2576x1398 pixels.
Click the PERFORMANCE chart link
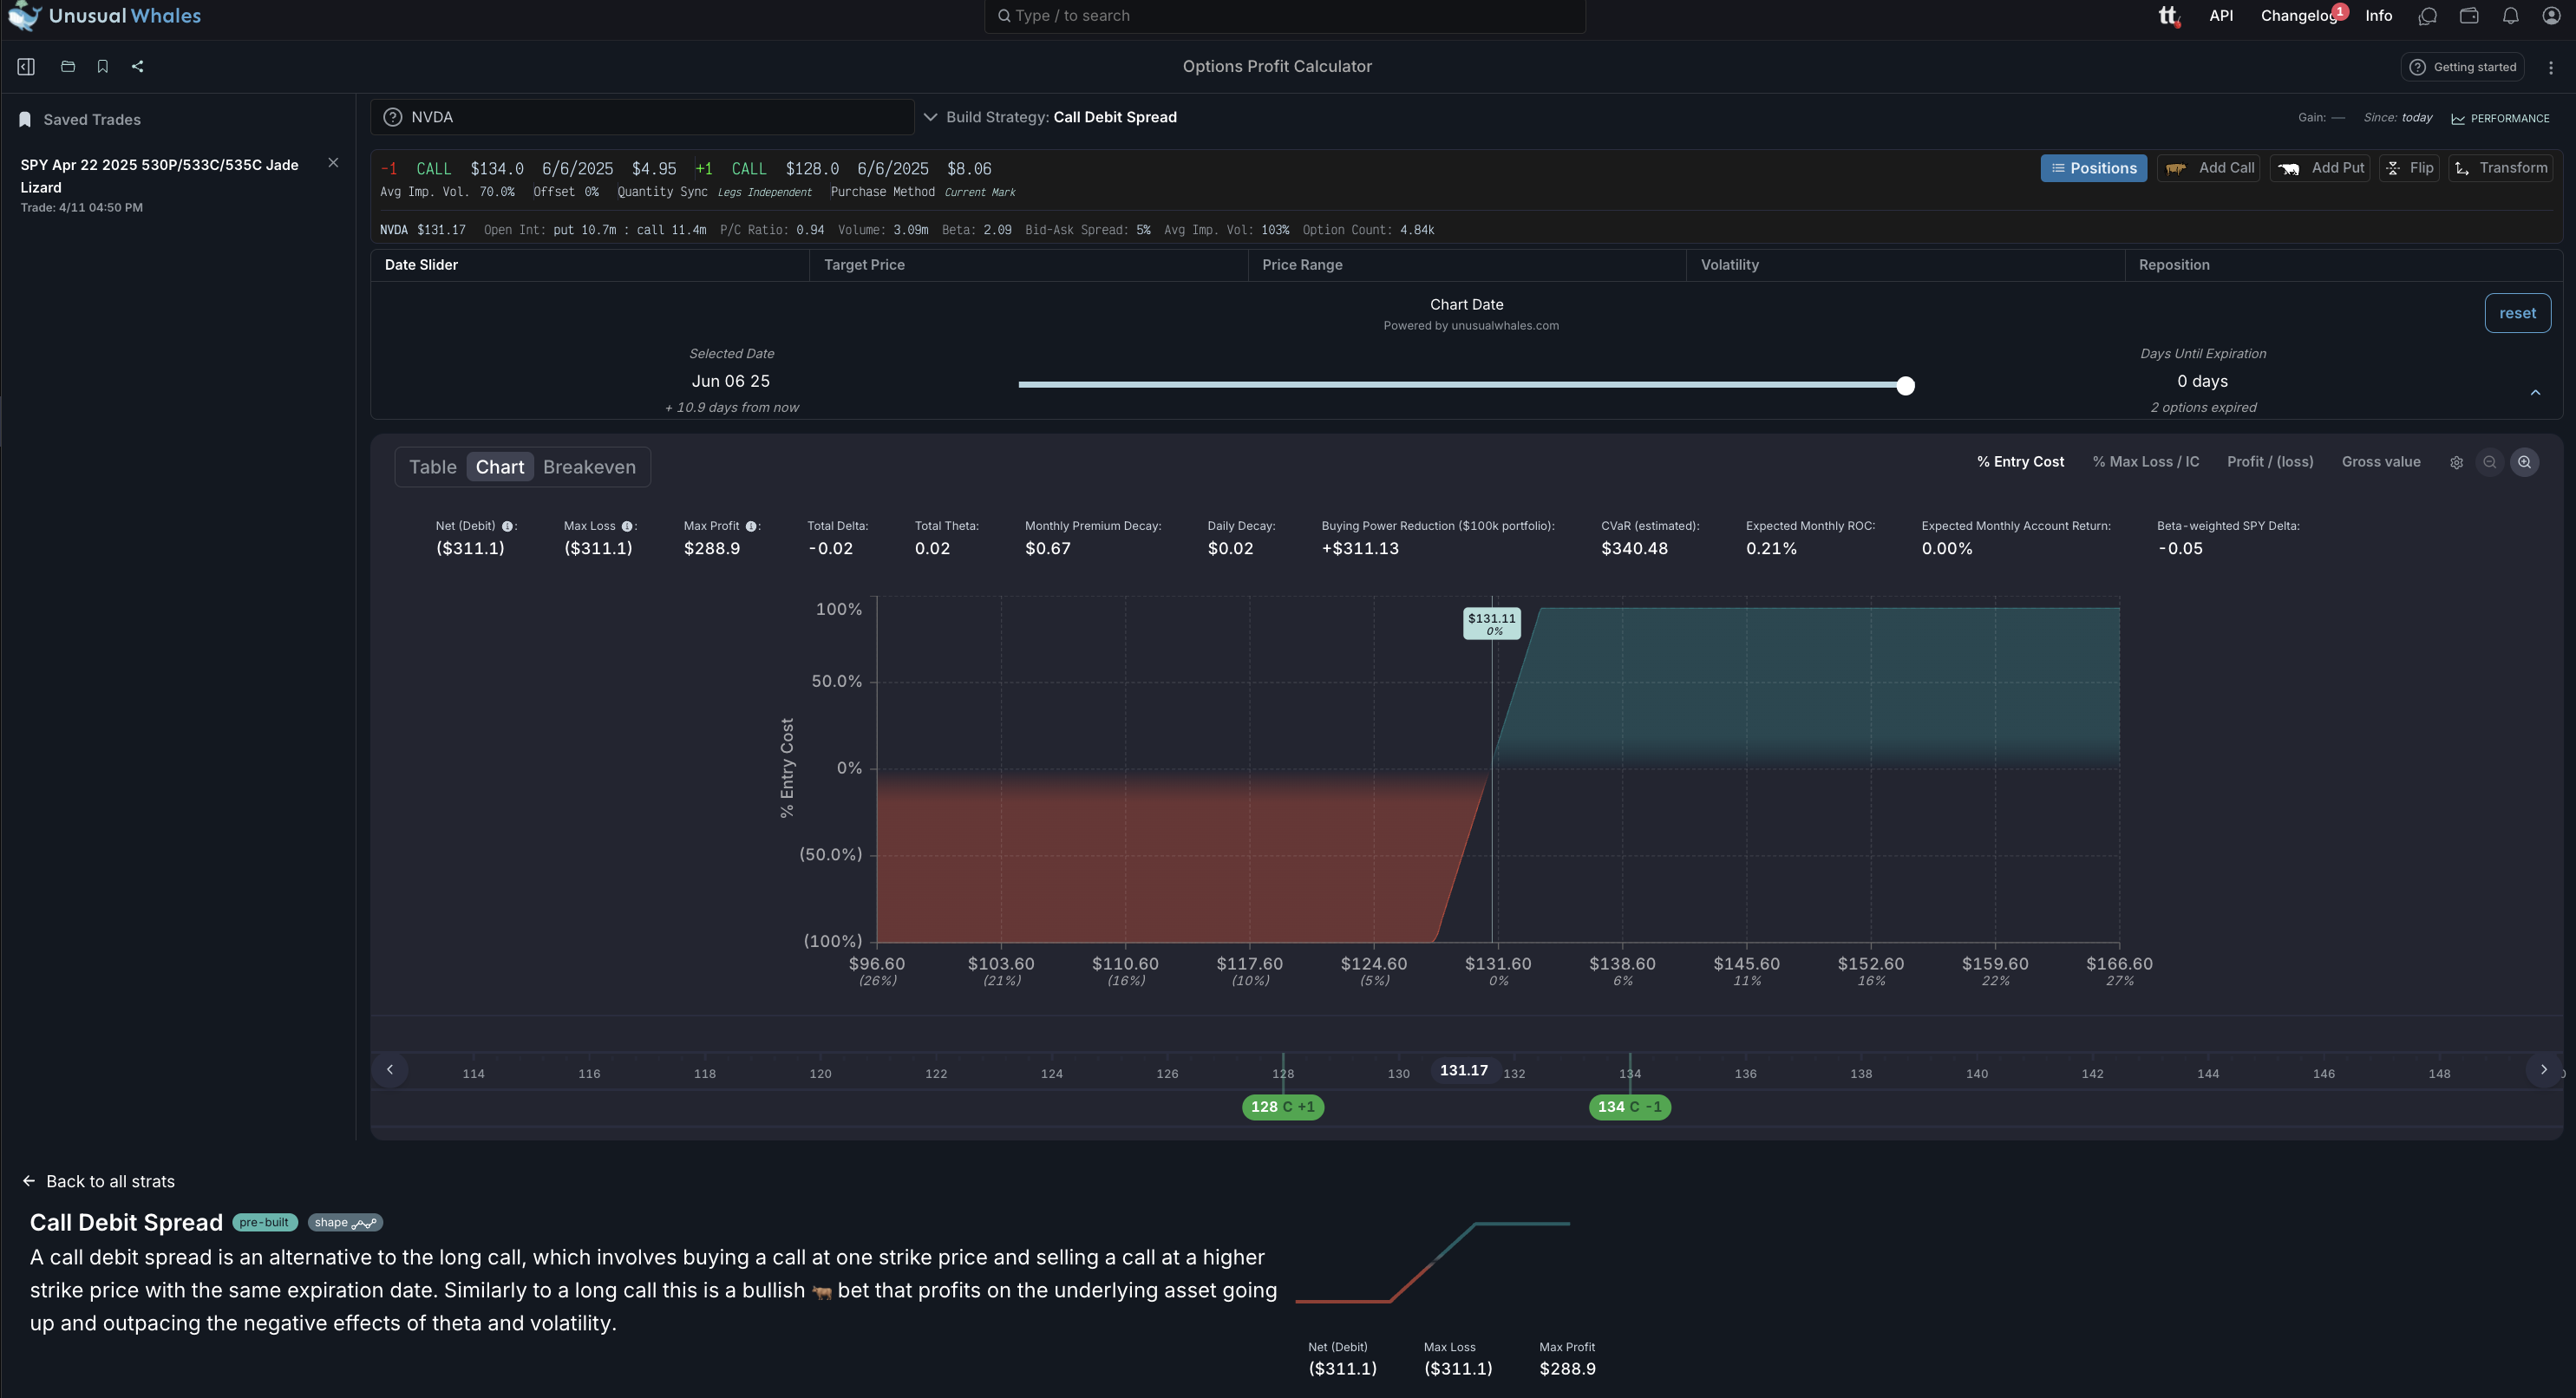(x=2500, y=119)
